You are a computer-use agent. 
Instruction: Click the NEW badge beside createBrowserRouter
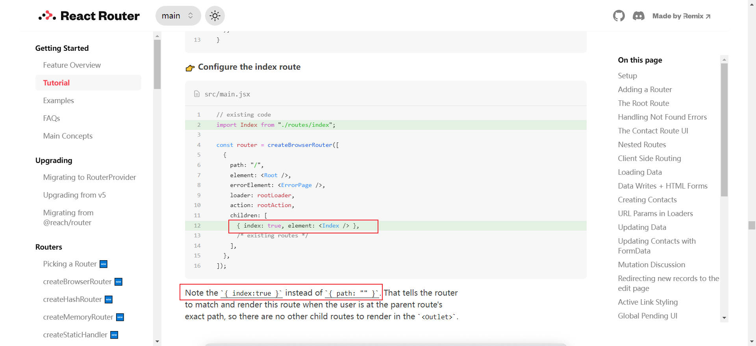[x=119, y=282]
